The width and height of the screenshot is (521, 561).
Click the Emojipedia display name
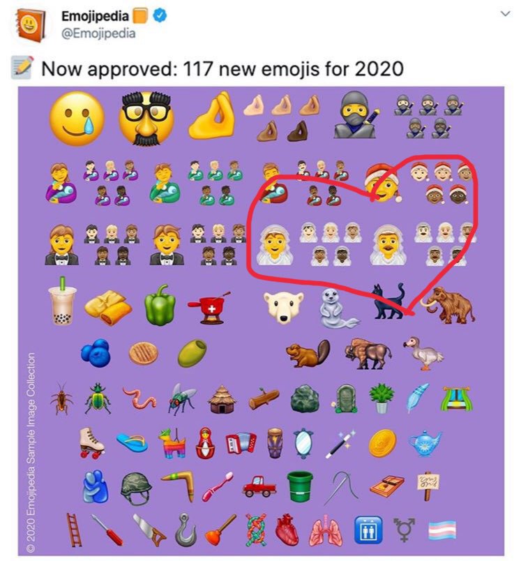point(95,16)
